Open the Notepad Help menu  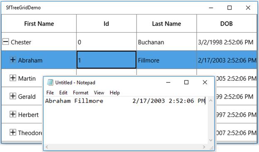click(115, 93)
